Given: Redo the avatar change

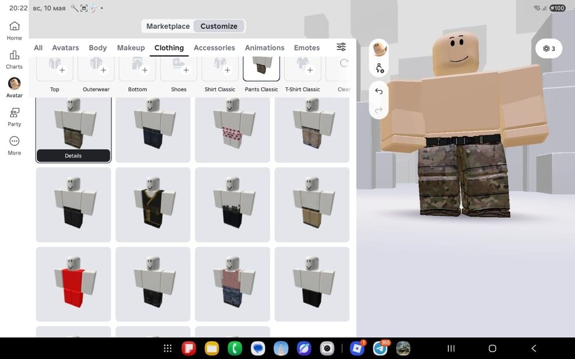Looking at the screenshot, I should pos(379,110).
